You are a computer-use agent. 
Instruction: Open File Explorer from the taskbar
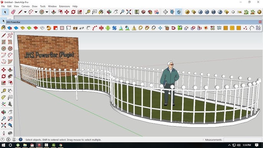pyautogui.click(x=25, y=145)
